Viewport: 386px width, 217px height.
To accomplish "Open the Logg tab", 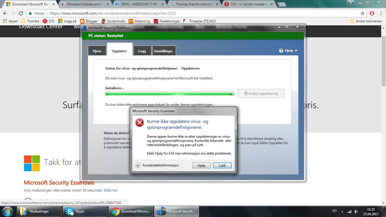I will coord(142,51).
